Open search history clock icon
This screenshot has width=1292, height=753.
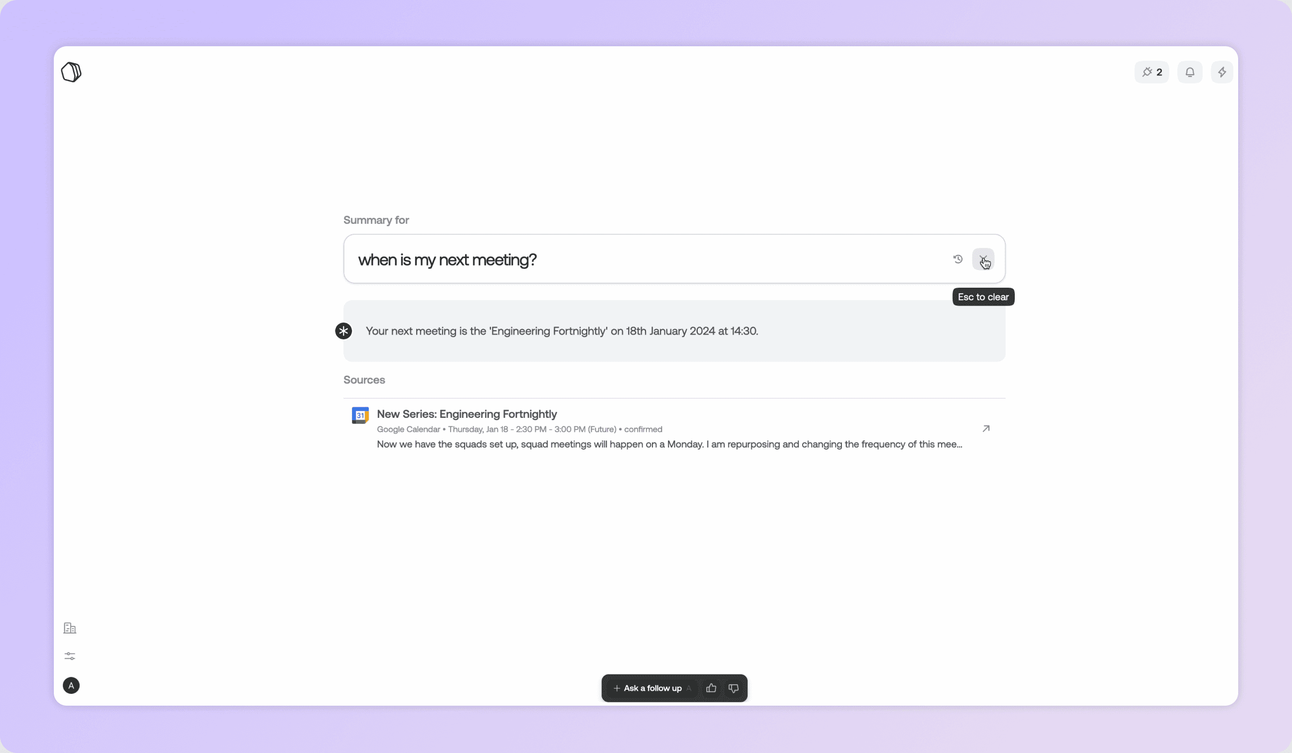(958, 259)
